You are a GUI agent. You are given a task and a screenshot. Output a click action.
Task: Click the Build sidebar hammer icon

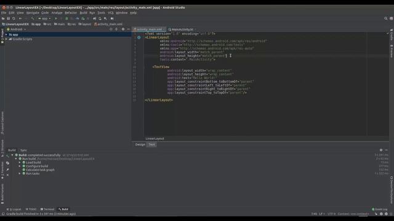click(7, 155)
